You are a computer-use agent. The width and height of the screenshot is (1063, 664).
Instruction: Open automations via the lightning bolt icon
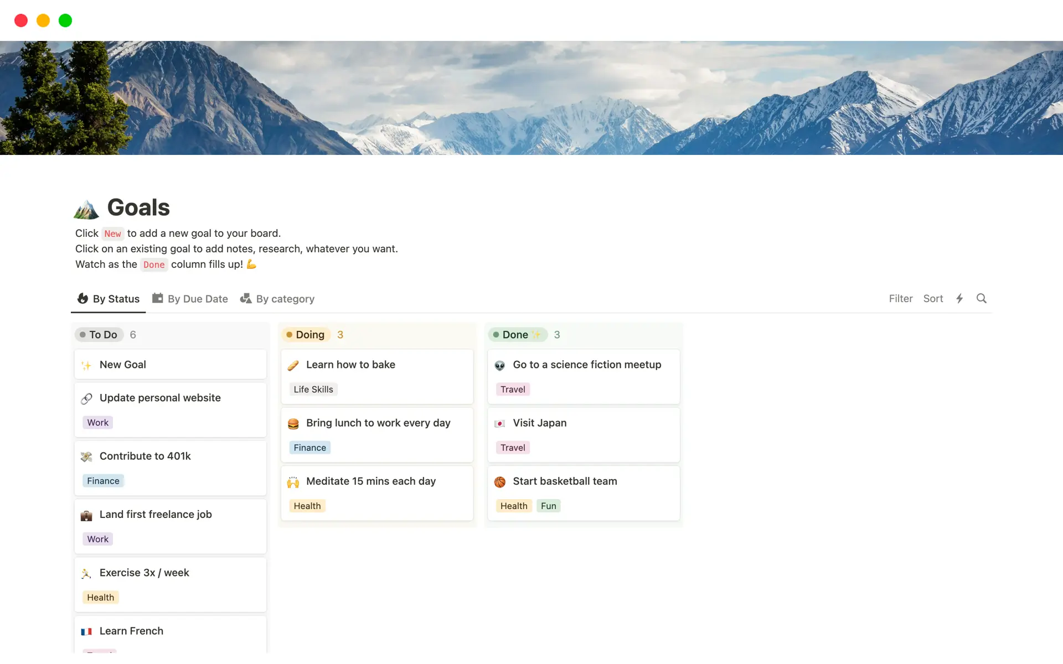pyautogui.click(x=959, y=299)
